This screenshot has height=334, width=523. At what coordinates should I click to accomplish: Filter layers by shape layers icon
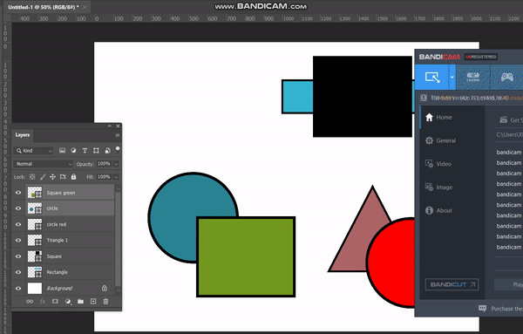(x=96, y=151)
